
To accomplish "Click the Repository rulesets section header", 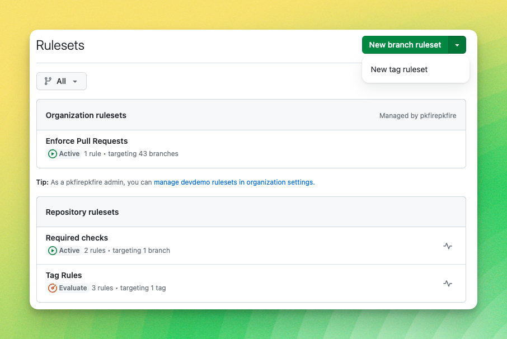I will pos(82,212).
